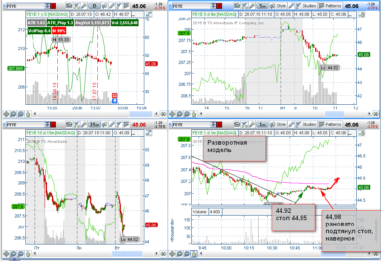Toggle the crosshair pointer under the 15m chart
The width and height of the screenshot is (381, 261).
6,254
